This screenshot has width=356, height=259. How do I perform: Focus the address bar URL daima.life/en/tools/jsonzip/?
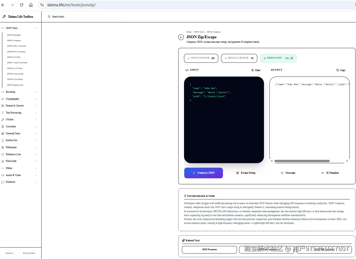click(x=71, y=5)
